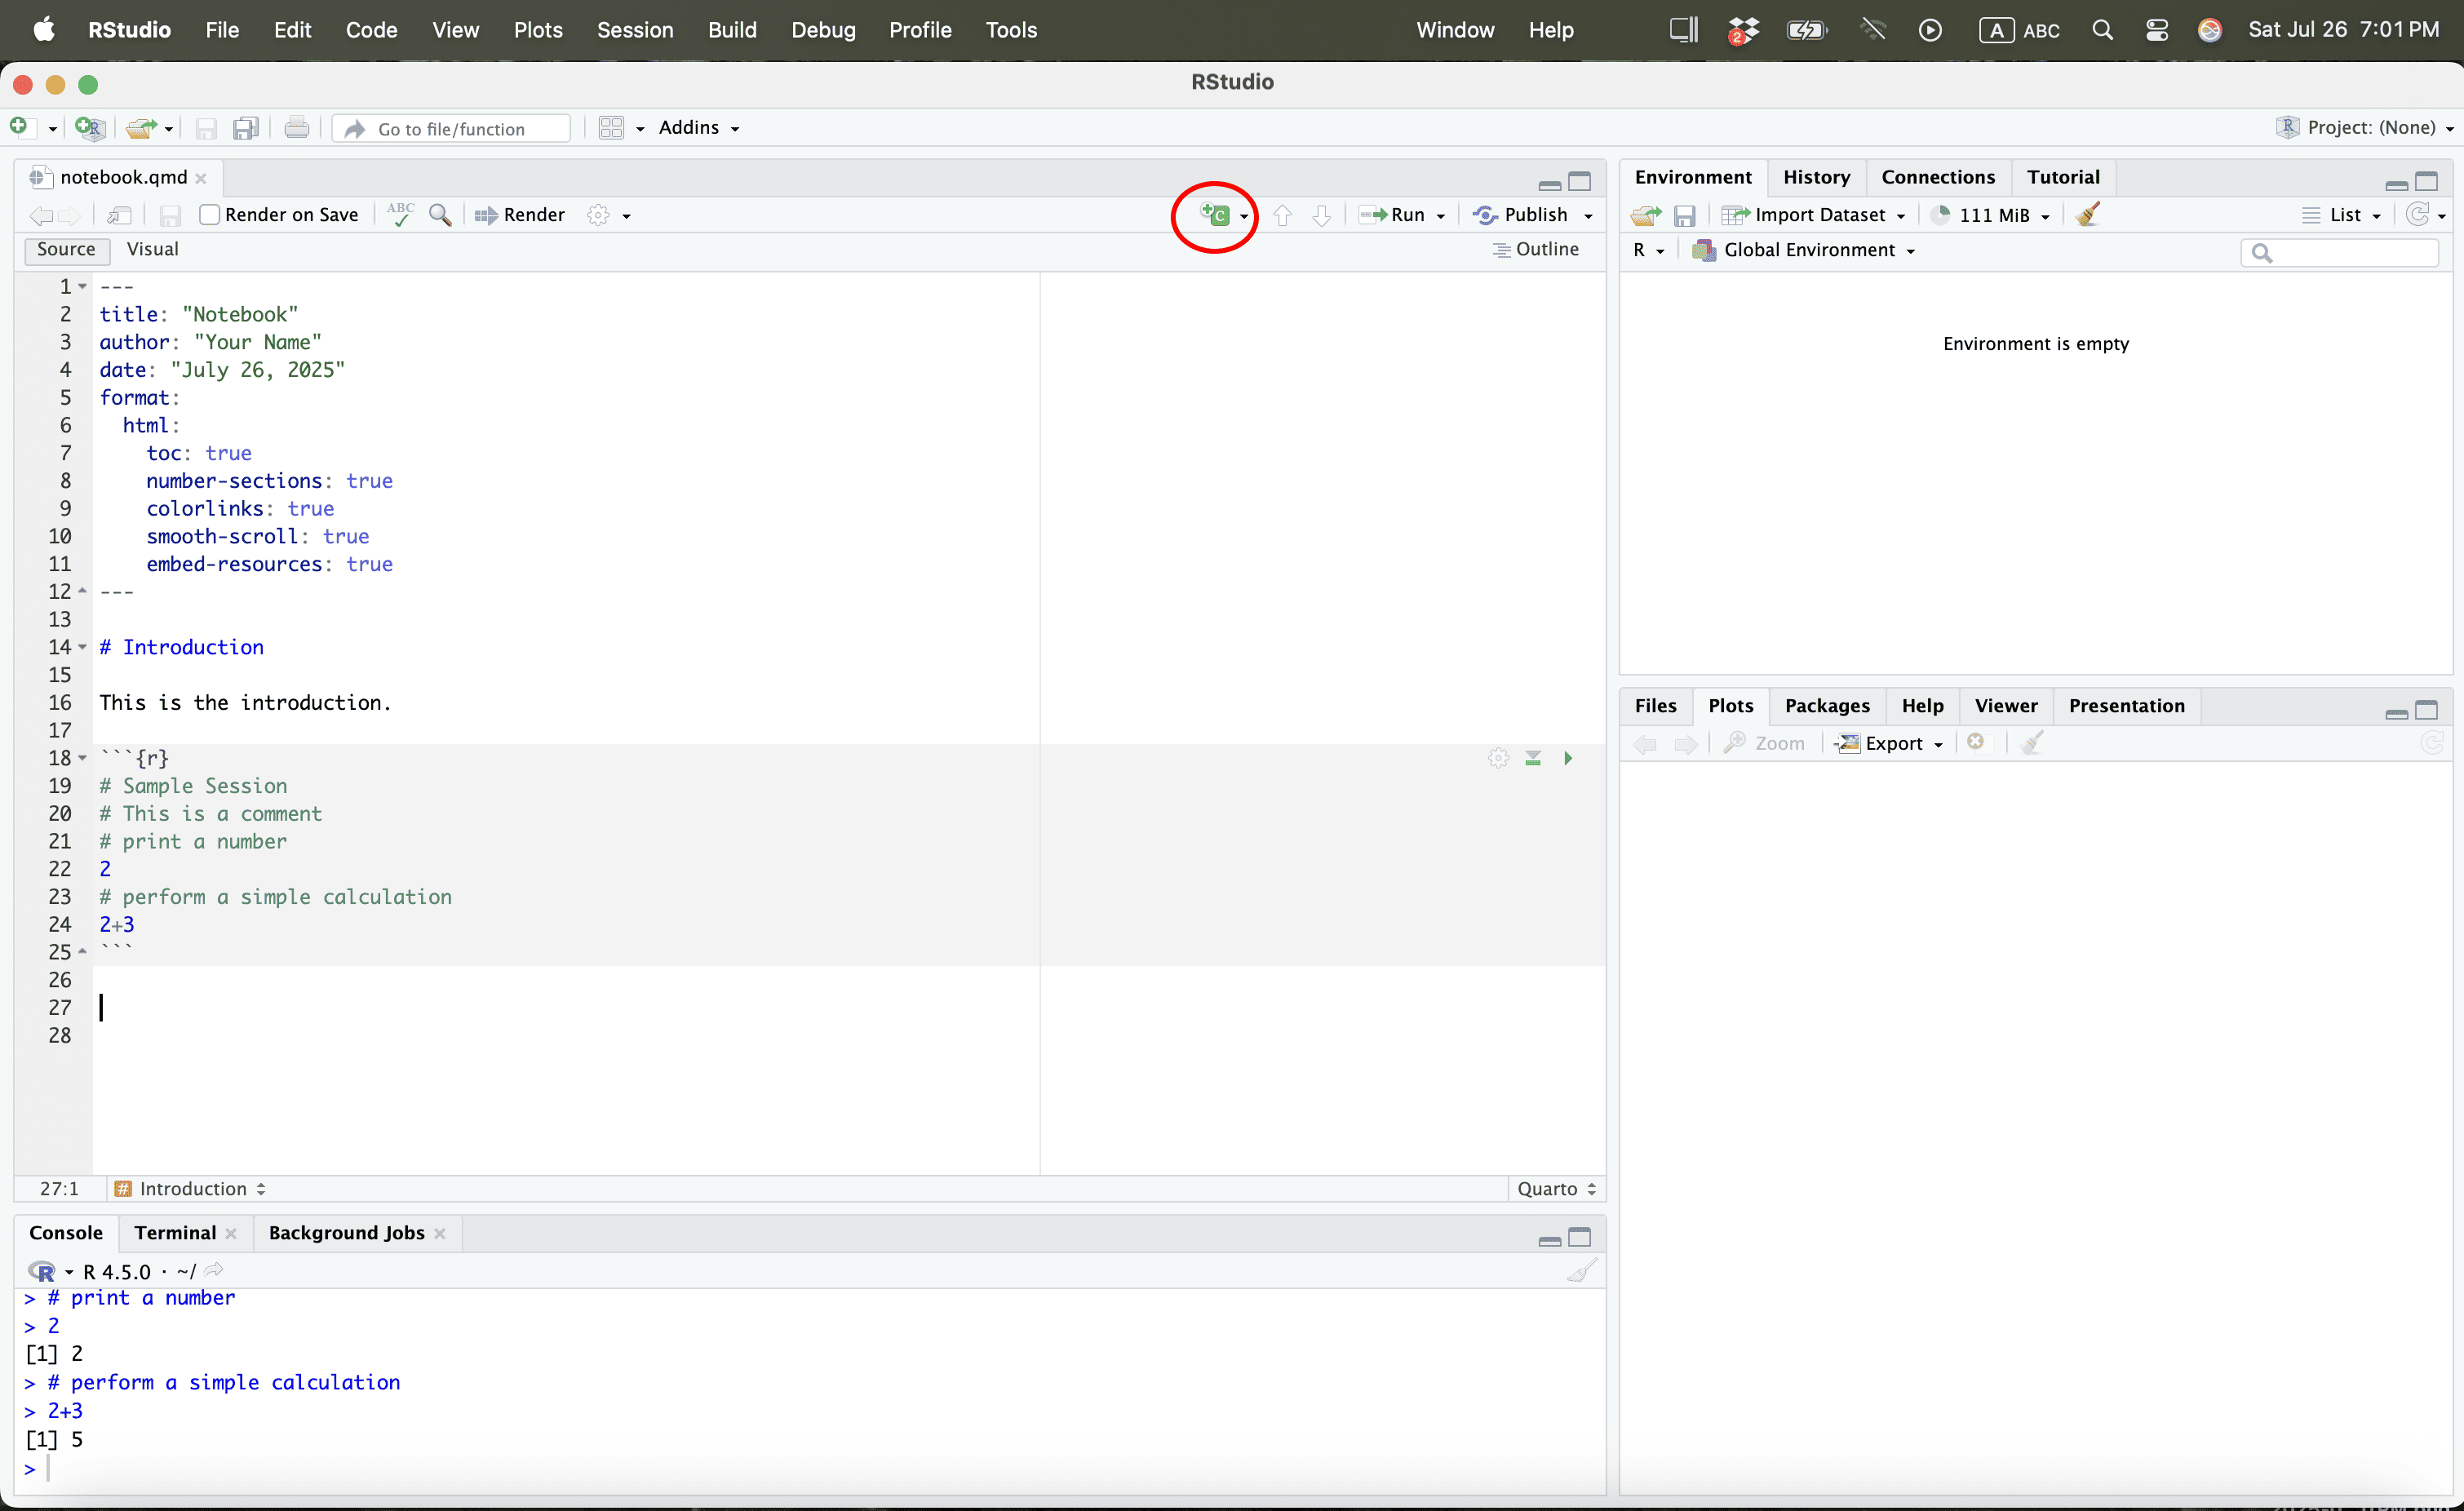Click the Insert new code chunk icon

(1216, 215)
